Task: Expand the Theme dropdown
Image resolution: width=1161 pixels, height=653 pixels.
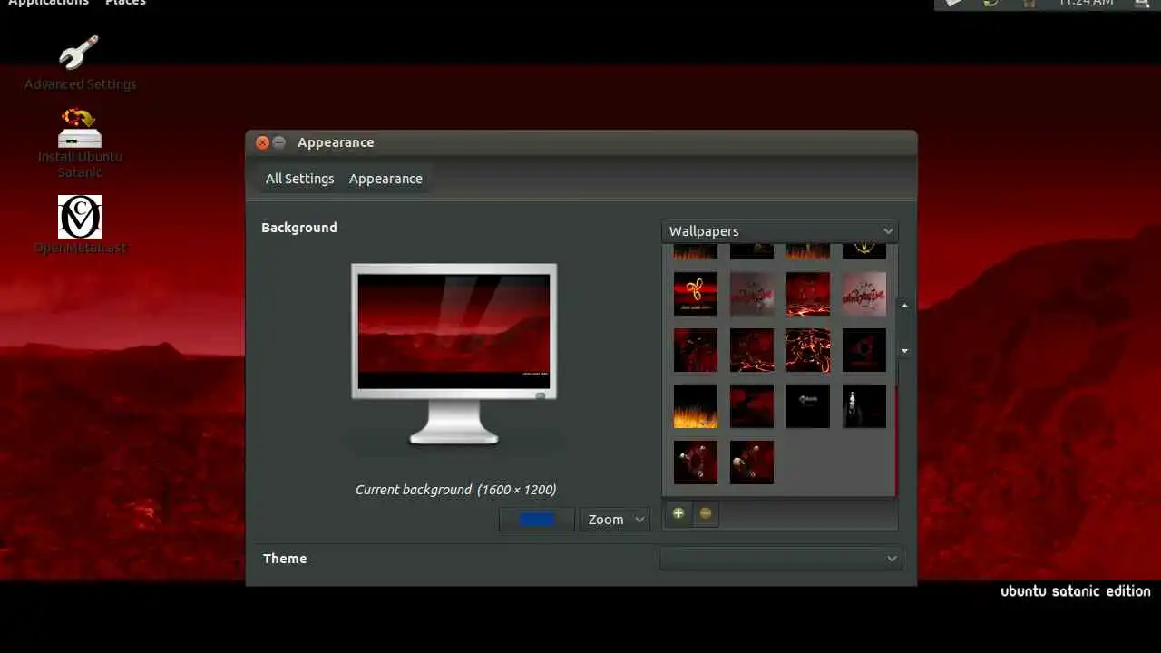Action: coord(781,559)
